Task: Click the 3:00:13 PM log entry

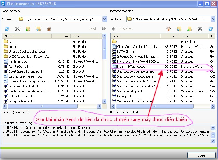Action: 46,127
